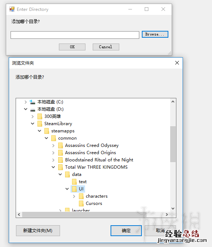Confirm selection with 确定 button

pyautogui.click(x=126, y=231)
